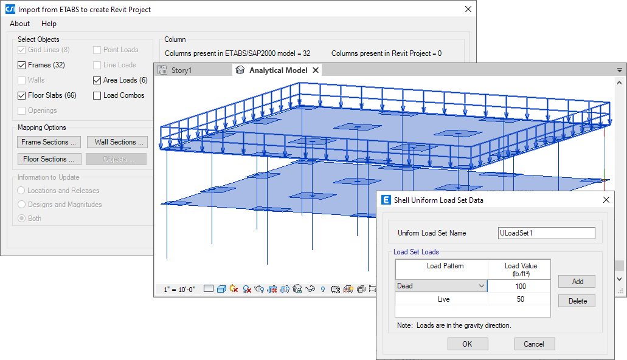Enable the Load Combos checkbox
Screen dimensions: 627x360
pyautogui.click(x=97, y=95)
